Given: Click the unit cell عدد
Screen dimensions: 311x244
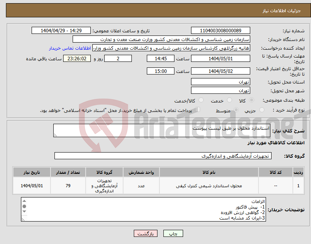Looking at the screenshot, I should click(x=141, y=186).
